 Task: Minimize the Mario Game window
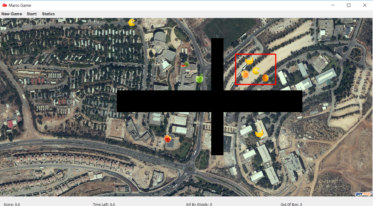pyautogui.click(x=333, y=5)
